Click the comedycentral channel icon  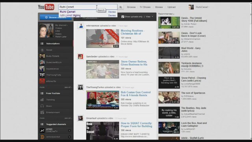point(42,137)
